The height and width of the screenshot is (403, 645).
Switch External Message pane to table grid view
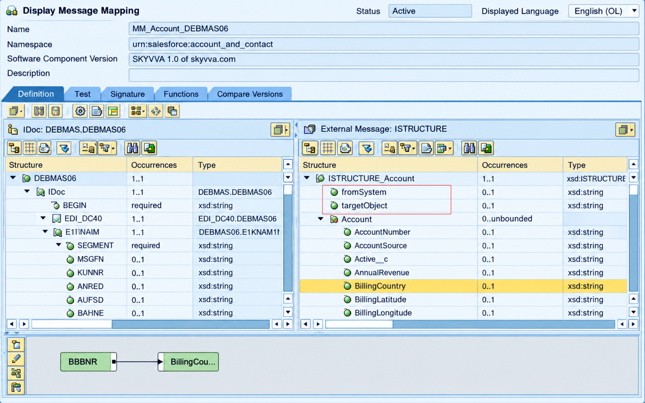[x=328, y=148]
